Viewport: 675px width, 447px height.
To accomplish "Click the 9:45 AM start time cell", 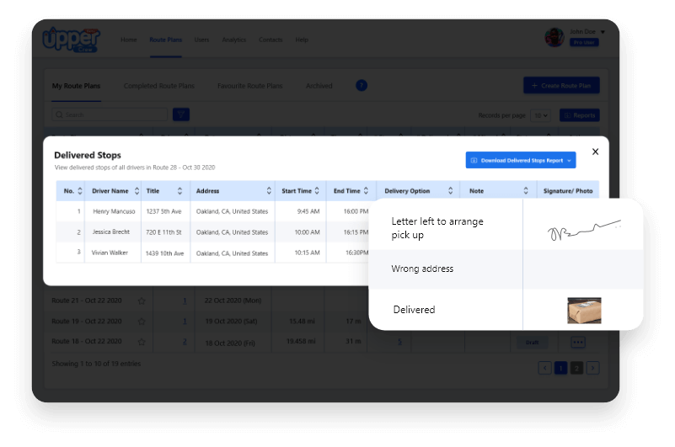I will [308, 211].
